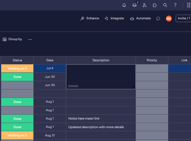Screen dimensions: 191x141
Task: Open the Automate center
Action: [140, 18]
